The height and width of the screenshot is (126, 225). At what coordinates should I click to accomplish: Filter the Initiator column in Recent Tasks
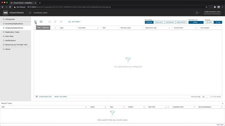coord(144,107)
